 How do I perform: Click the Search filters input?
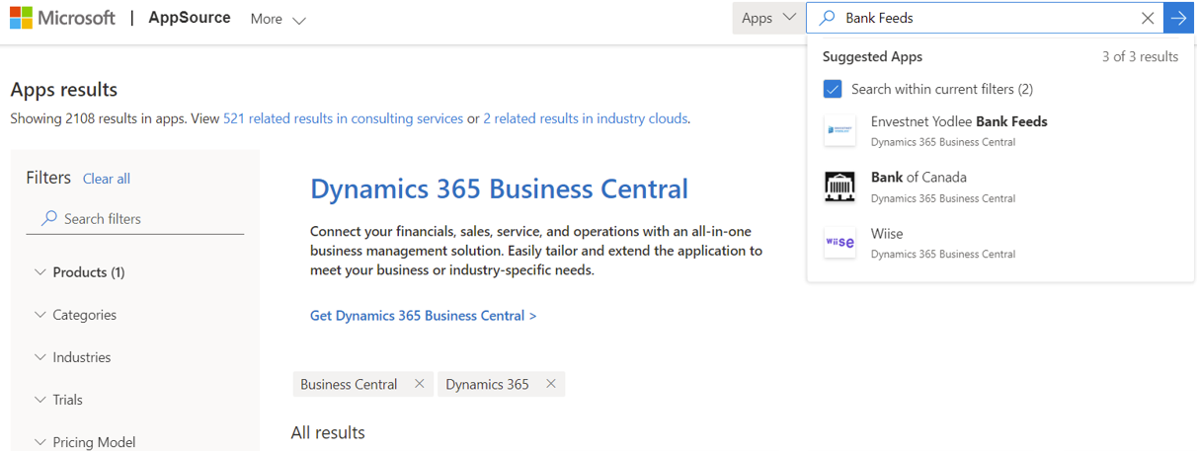coord(135,218)
